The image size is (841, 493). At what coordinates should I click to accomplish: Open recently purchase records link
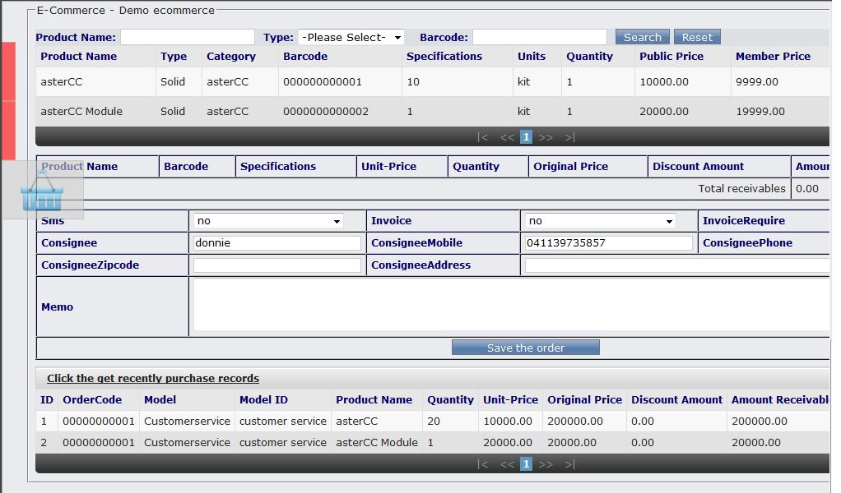153,379
